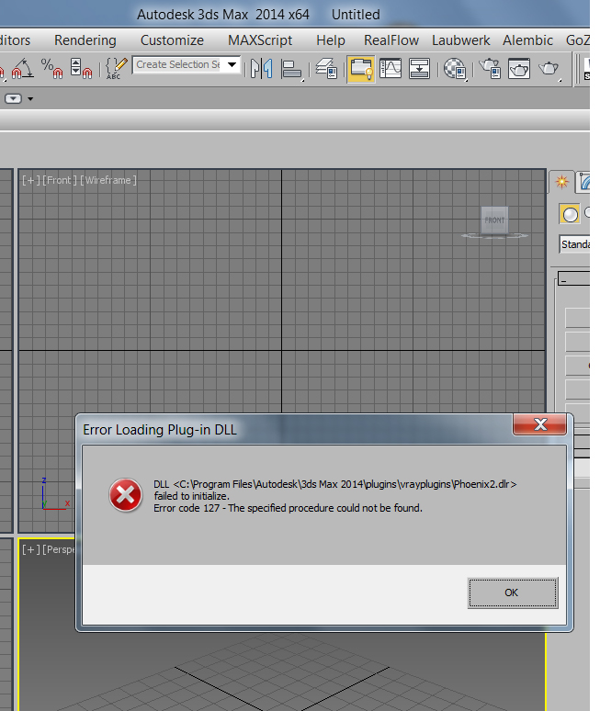Click in the Create Selection Set field
This screenshot has height=711, width=600.
tap(178, 64)
